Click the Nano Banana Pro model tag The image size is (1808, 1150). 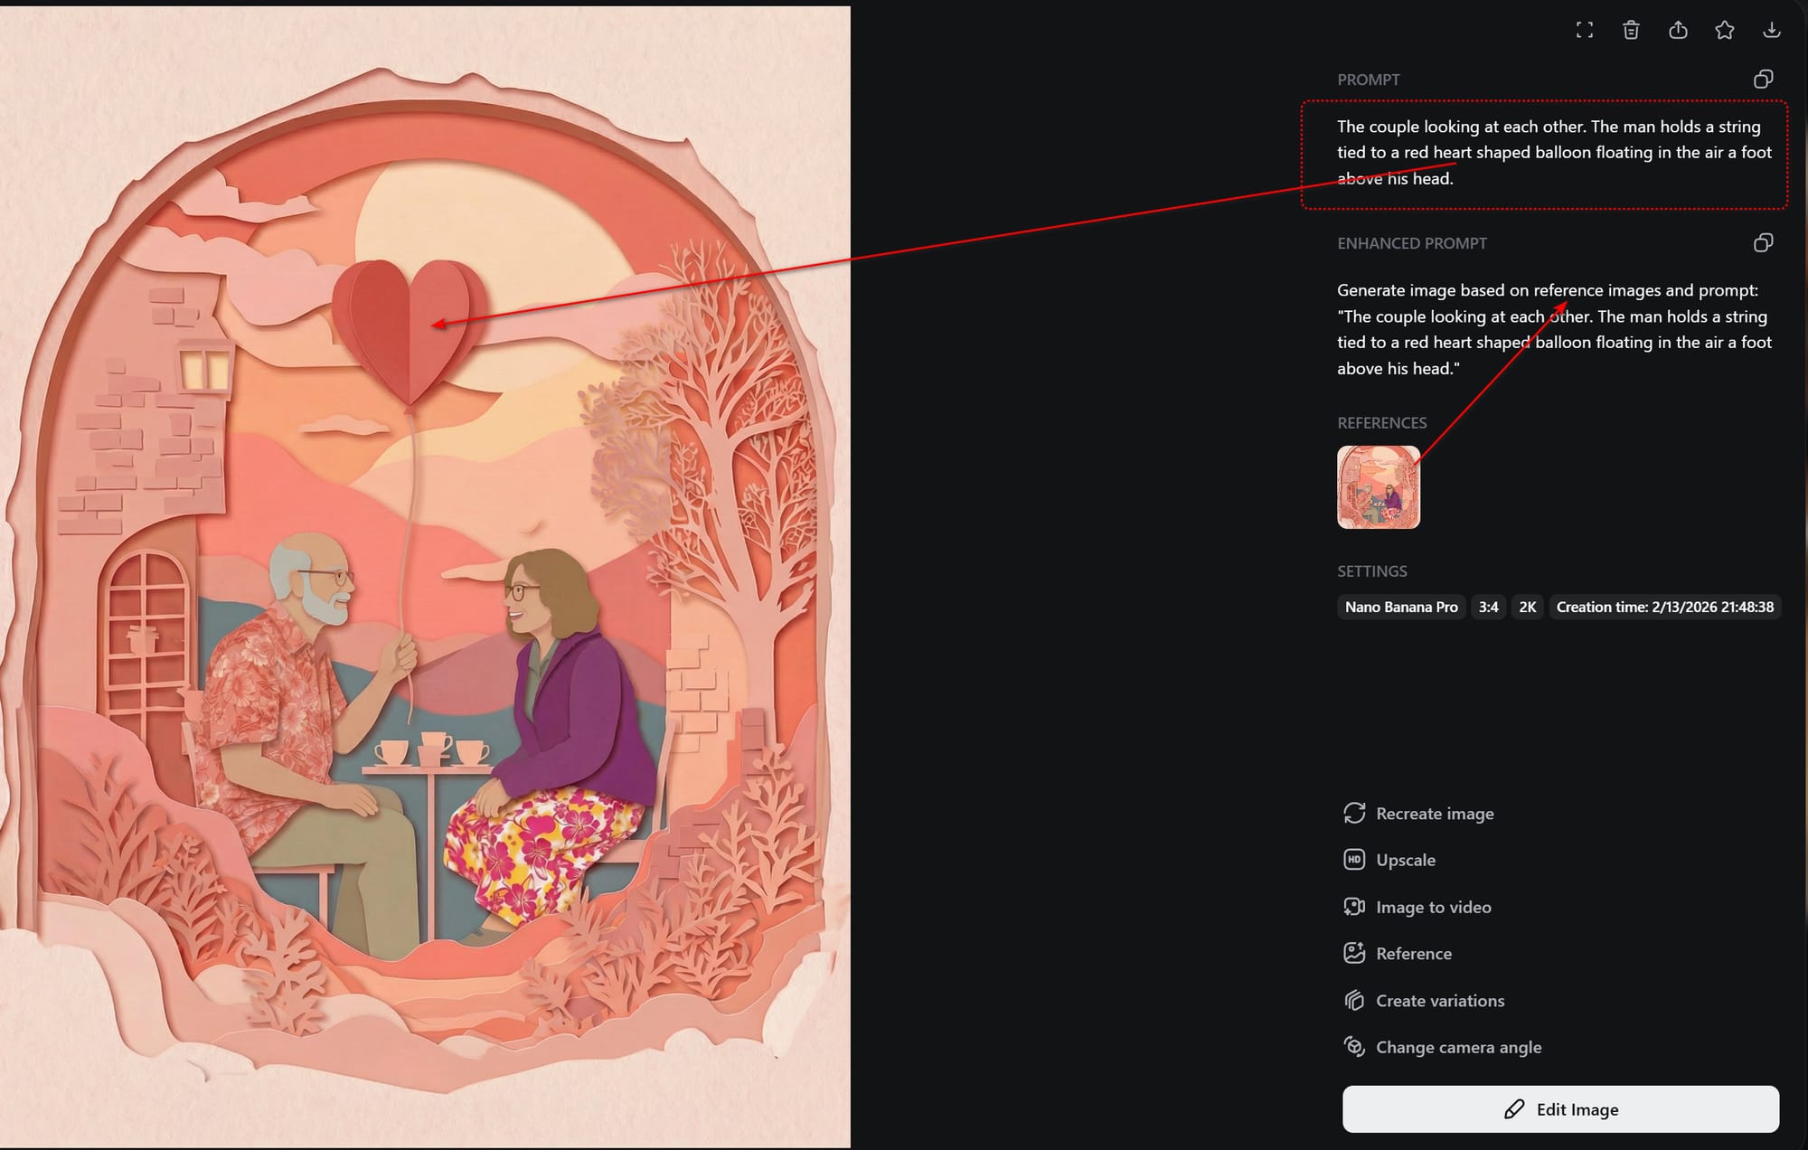tap(1401, 608)
